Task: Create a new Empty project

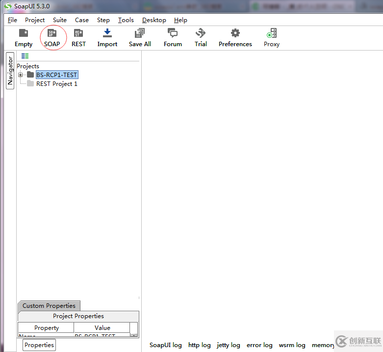Action: (24, 38)
